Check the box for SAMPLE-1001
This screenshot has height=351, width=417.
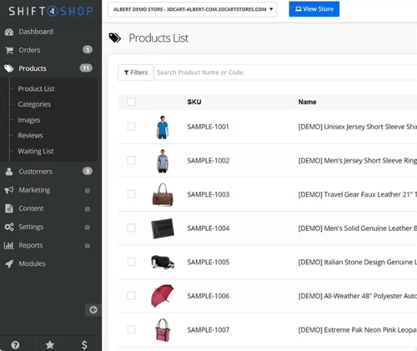pos(132,127)
